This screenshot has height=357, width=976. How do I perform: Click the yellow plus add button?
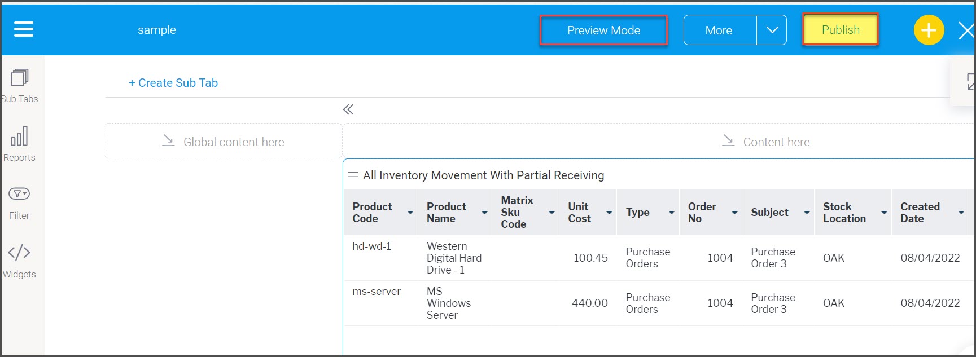click(x=929, y=30)
